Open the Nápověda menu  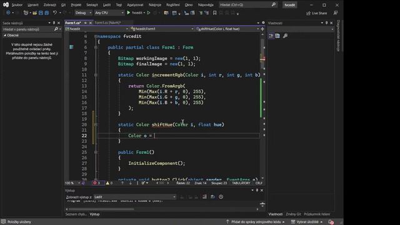pos(206,5)
